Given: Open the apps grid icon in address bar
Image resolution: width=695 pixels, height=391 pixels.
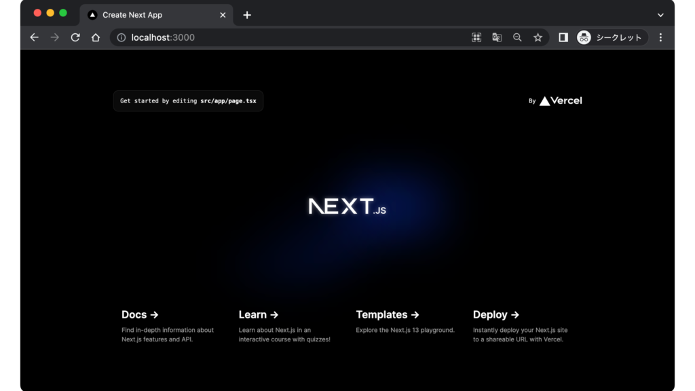Looking at the screenshot, I should click(x=476, y=38).
